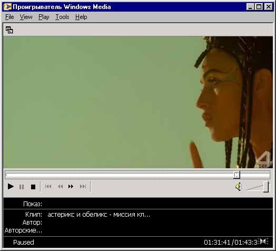The image size is (276, 251).
Task: Click the Fast Forward button
Action: tap(71, 186)
